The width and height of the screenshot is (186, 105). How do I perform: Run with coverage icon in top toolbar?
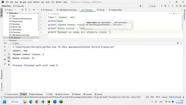coord(169,6)
